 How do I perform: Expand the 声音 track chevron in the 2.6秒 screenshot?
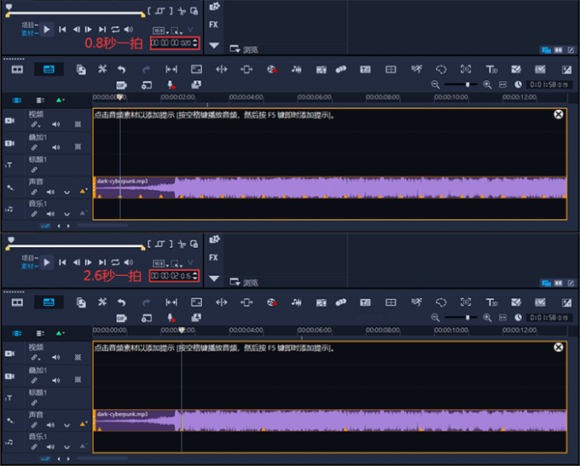[67, 425]
